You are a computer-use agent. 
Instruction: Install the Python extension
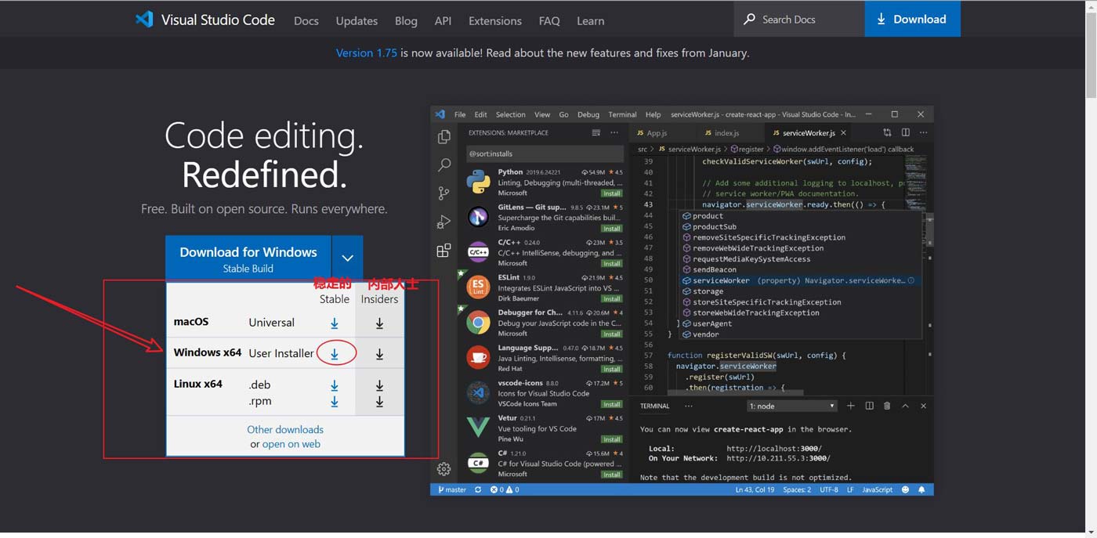[612, 193]
